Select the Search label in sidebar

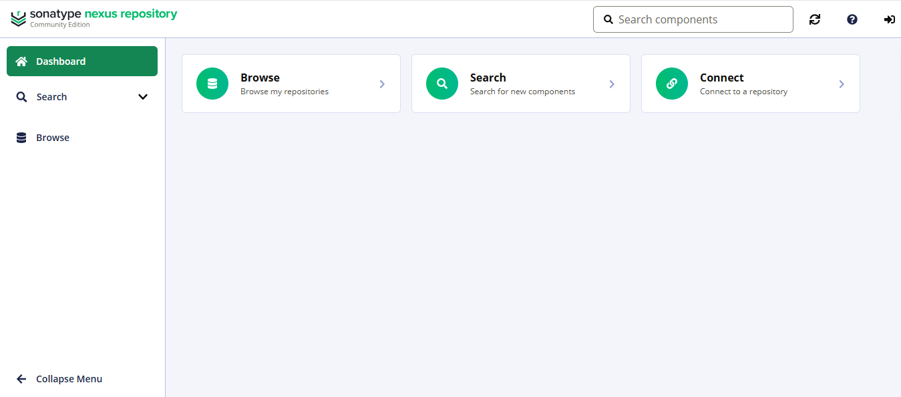pyautogui.click(x=51, y=97)
